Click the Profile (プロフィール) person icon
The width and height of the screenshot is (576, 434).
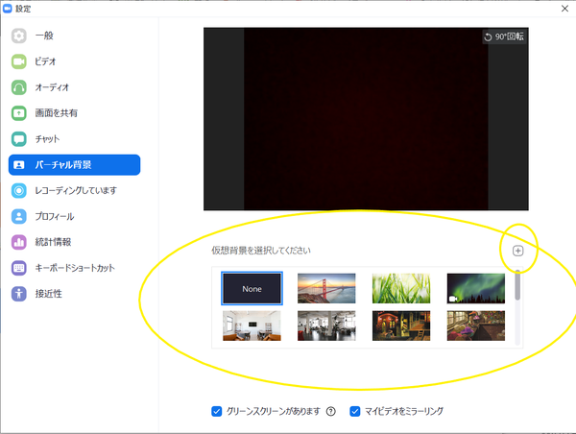pyautogui.click(x=19, y=216)
